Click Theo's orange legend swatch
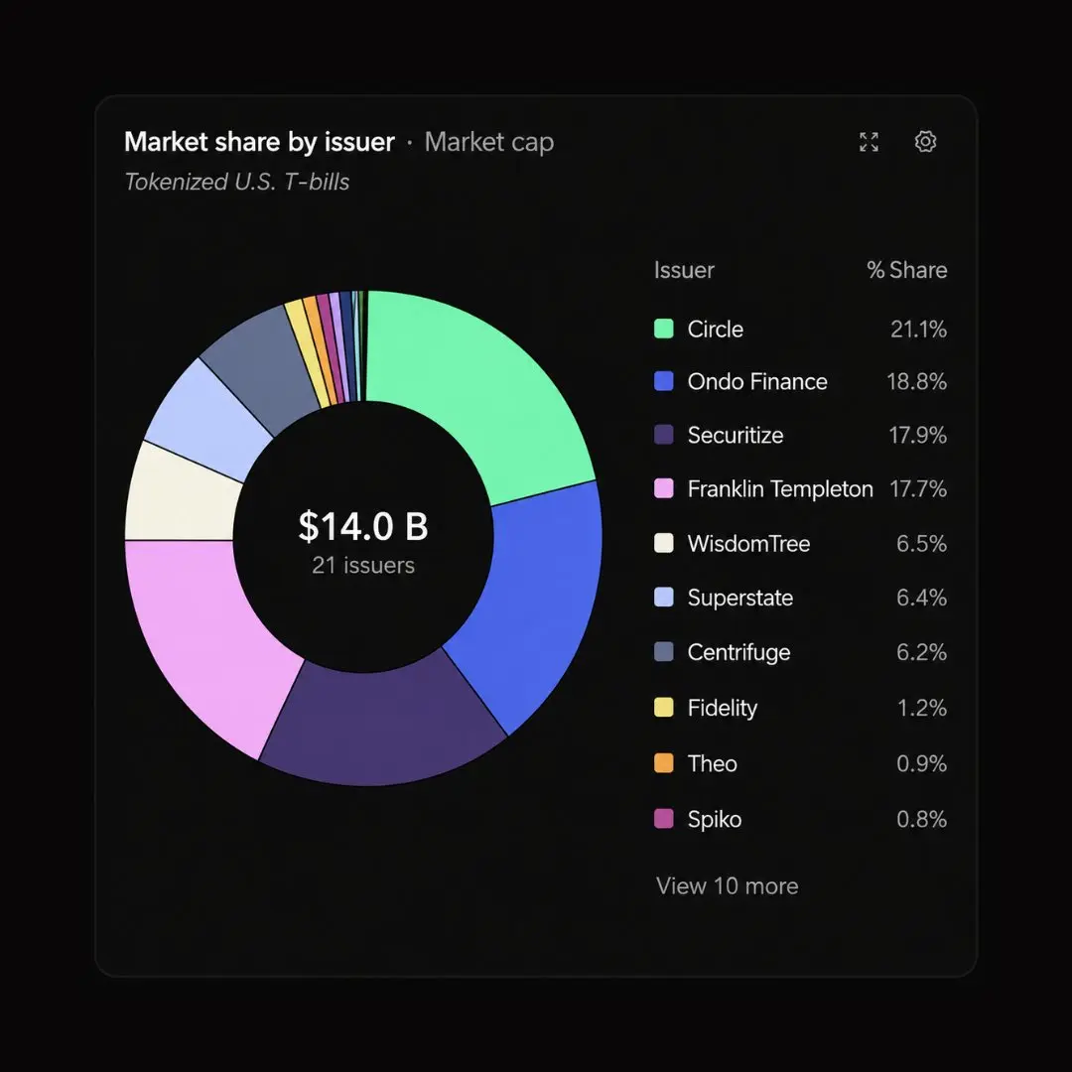 (664, 763)
